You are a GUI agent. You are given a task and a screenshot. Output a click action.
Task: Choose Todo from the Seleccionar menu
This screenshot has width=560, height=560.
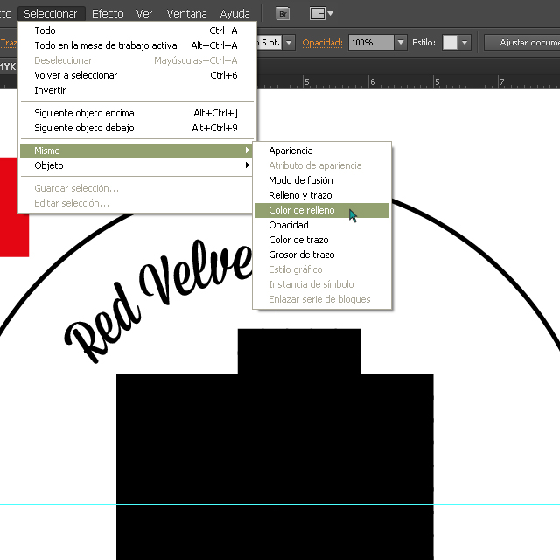[x=136, y=31]
